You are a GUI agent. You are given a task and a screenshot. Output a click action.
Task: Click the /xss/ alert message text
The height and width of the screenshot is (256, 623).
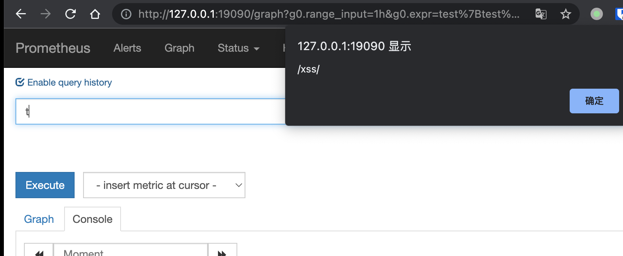point(308,69)
